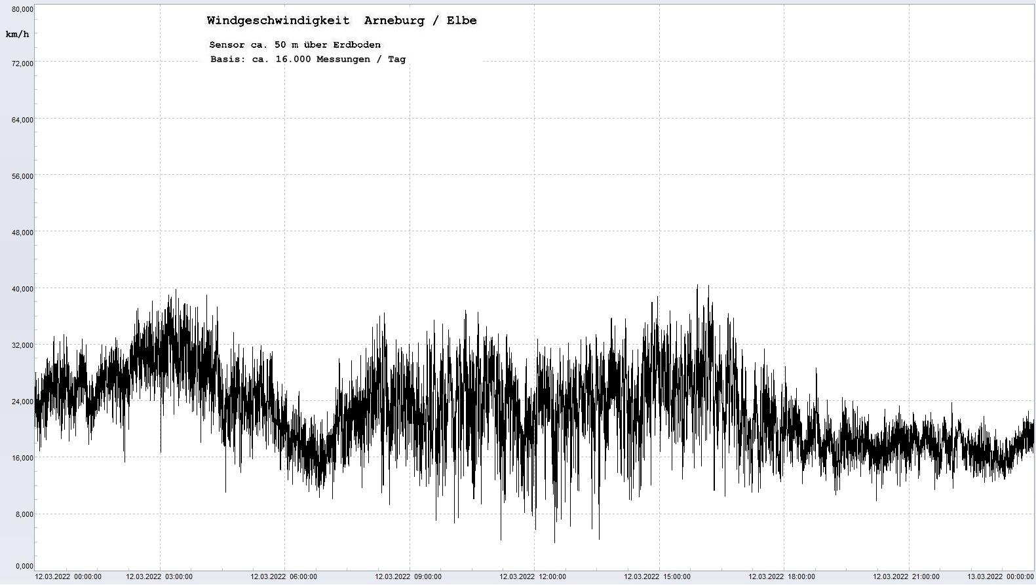Select the 12.03.2022 18:00:00 time label
Viewport: 1036px width, 585px height.
point(782,576)
